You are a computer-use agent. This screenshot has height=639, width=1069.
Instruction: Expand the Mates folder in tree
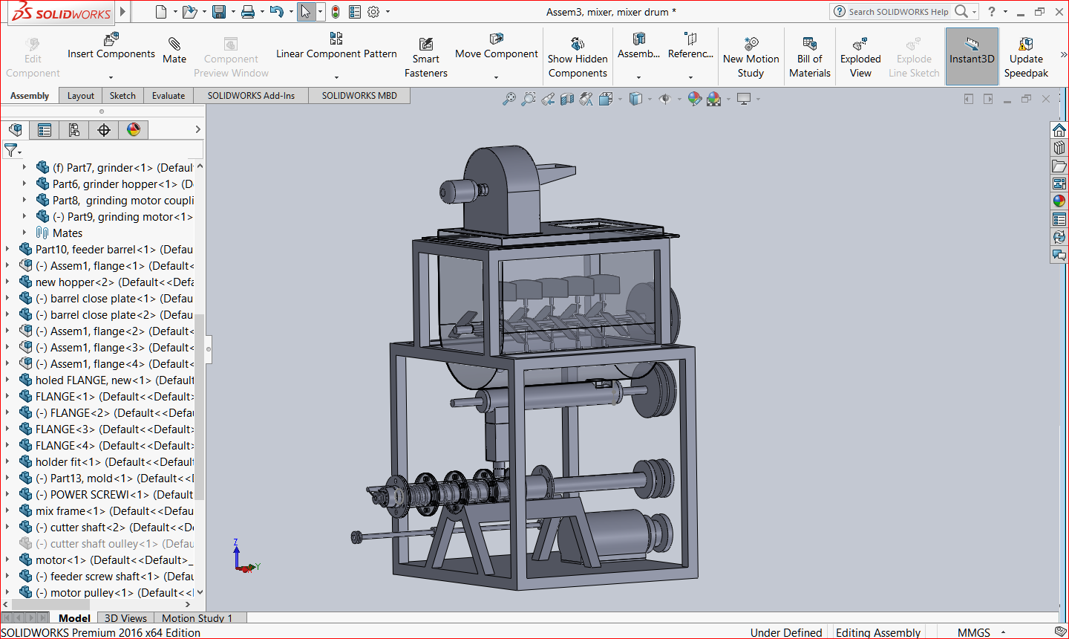(24, 233)
